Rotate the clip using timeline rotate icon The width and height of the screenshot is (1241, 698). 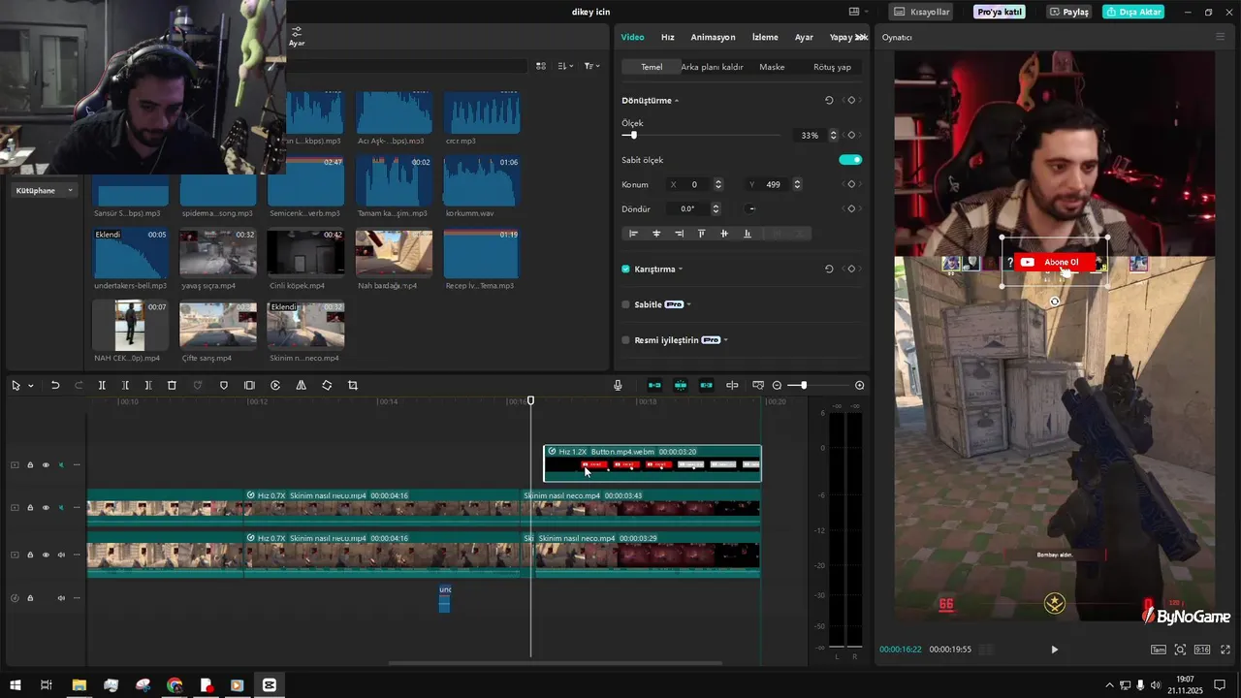click(x=327, y=385)
